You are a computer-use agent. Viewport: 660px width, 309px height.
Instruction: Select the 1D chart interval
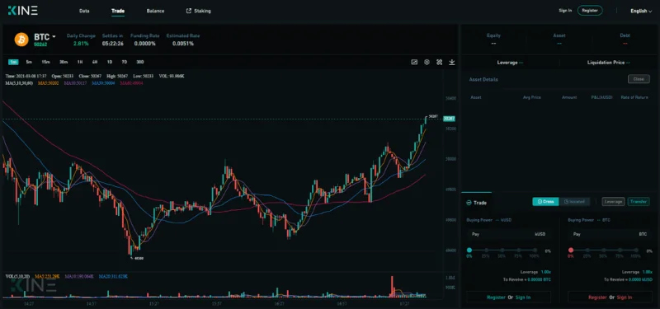[110, 62]
